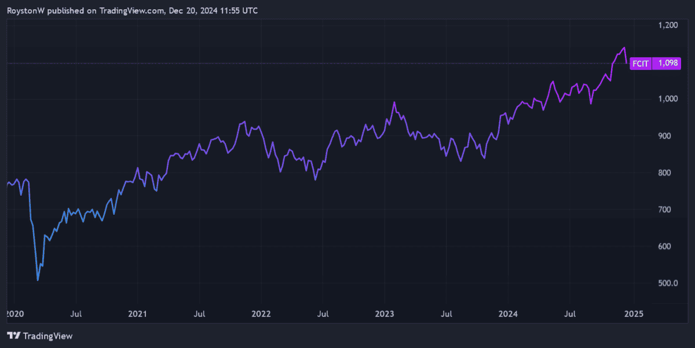This screenshot has height=348, width=695.
Task: Open the RoystonW published header text
Action: 133,10
